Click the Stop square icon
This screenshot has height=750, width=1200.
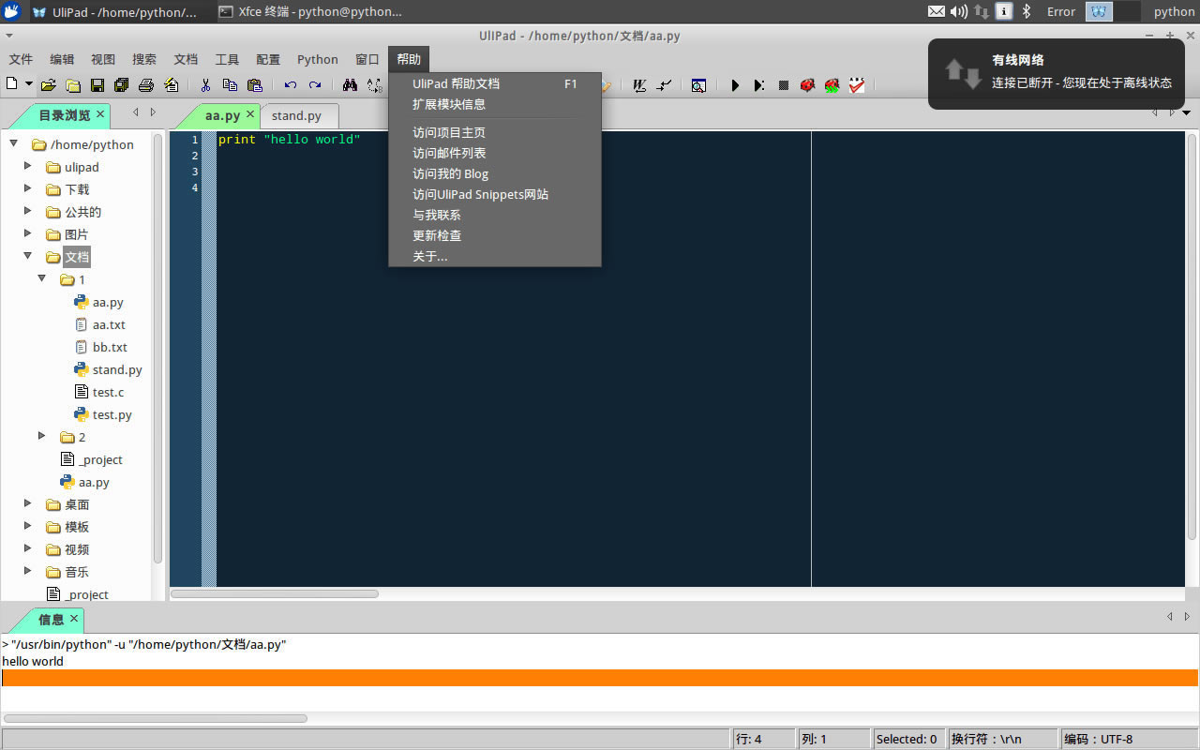pyautogui.click(x=784, y=85)
